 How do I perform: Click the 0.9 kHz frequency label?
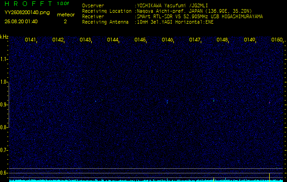click(3, 105)
